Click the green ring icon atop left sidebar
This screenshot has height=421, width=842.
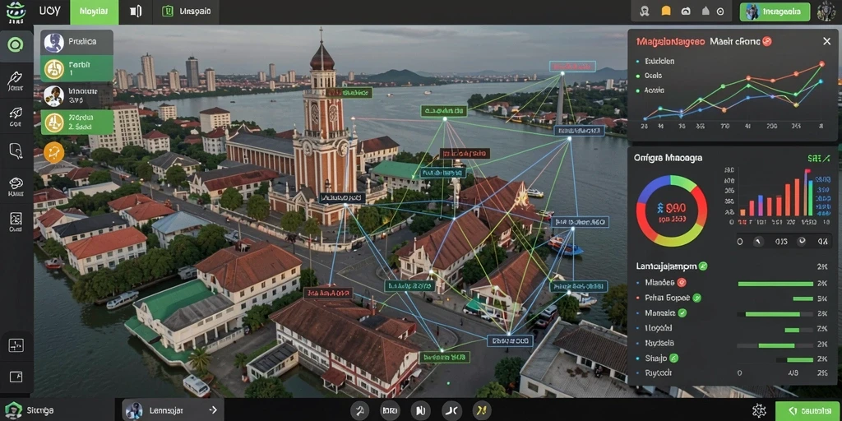(x=15, y=44)
